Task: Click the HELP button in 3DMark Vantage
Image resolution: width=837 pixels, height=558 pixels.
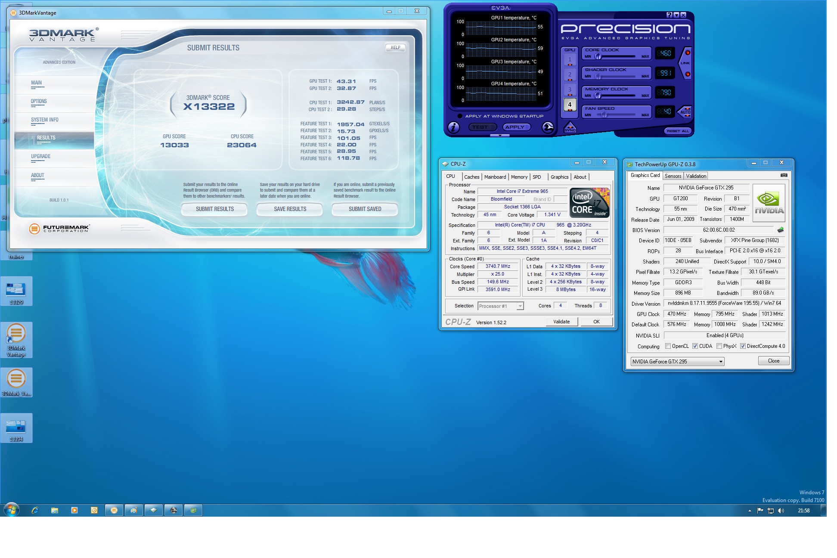Action: tap(395, 48)
